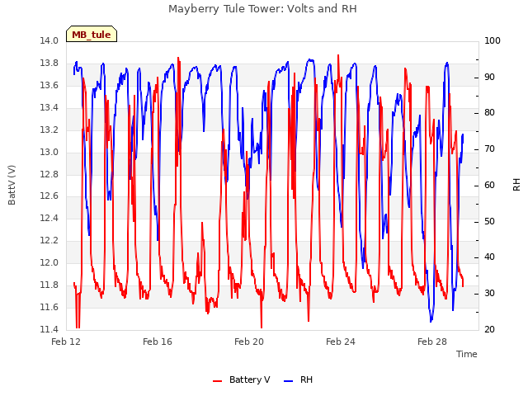Image resolution: width=528 pixels, height=396 pixels.
Task: Click the '20' right axis tick value
Action: pos(489,329)
